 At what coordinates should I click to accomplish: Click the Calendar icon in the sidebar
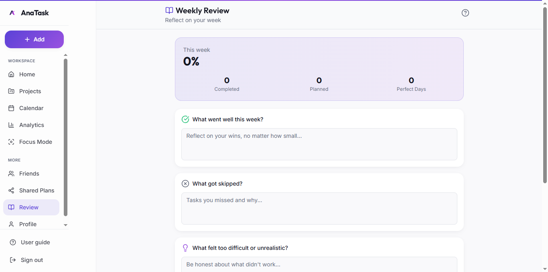(11, 108)
